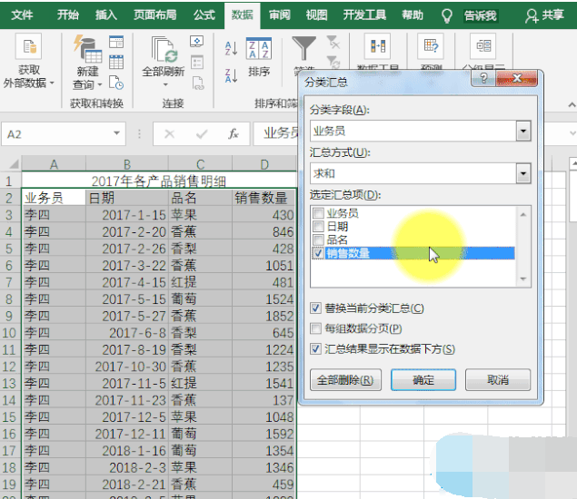
Task: Open the 分类字段 dropdown list
Action: point(522,131)
